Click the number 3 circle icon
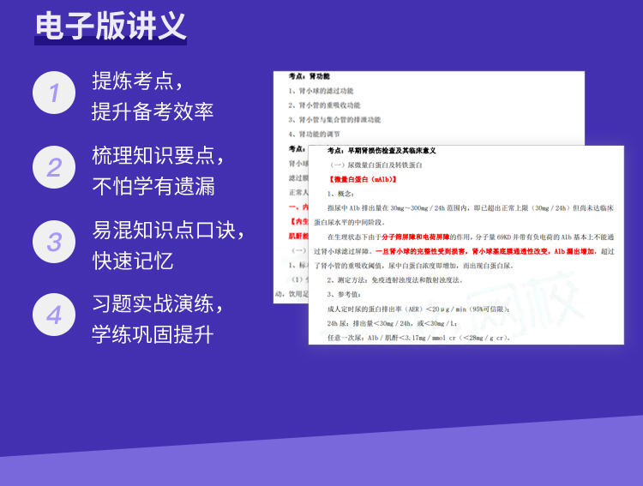The width and height of the screenshot is (643, 486). click(x=54, y=241)
